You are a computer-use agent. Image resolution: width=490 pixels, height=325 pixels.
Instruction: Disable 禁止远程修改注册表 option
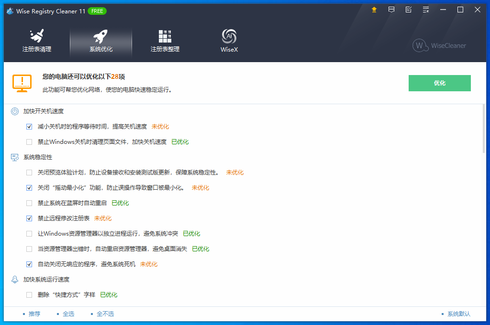point(29,218)
